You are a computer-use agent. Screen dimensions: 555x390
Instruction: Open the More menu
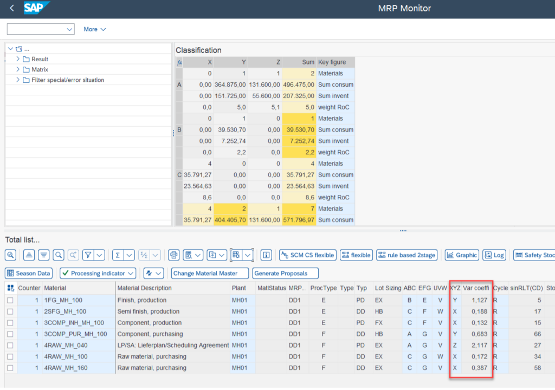(94, 29)
